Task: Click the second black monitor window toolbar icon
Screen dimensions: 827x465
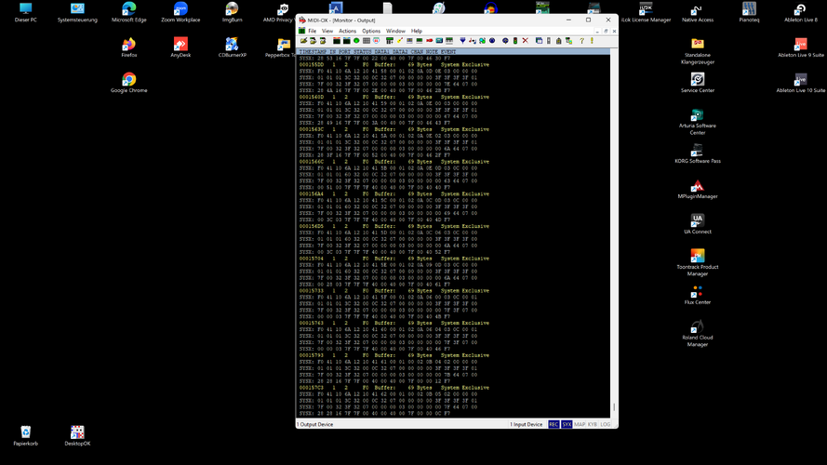Action: pyautogui.click(x=346, y=41)
